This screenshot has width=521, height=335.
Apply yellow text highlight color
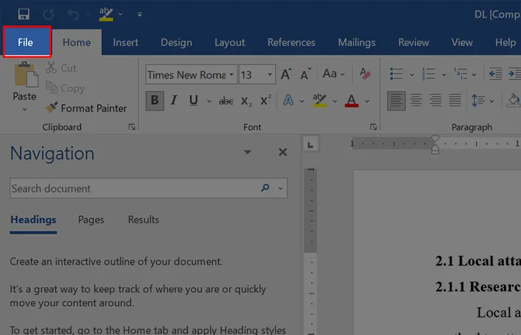click(319, 100)
